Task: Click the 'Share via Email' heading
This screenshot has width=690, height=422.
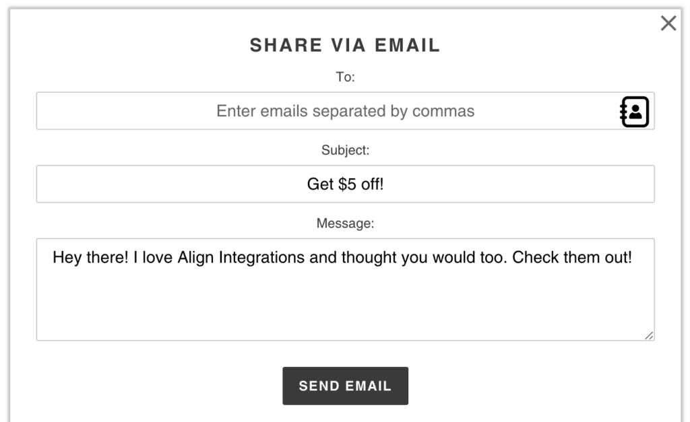Action: click(x=346, y=45)
